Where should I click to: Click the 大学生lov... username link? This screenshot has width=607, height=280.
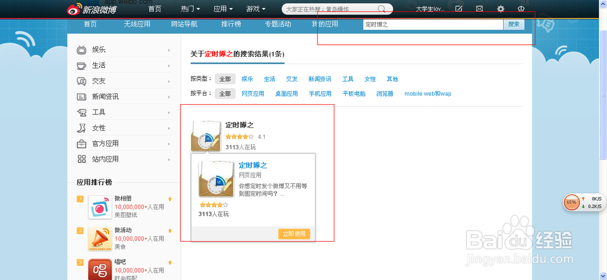[430, 8]
